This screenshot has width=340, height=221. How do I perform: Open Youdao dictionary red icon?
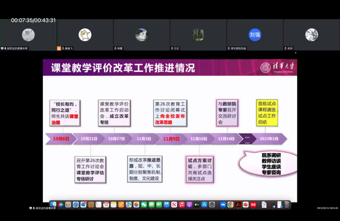(253, 205)
